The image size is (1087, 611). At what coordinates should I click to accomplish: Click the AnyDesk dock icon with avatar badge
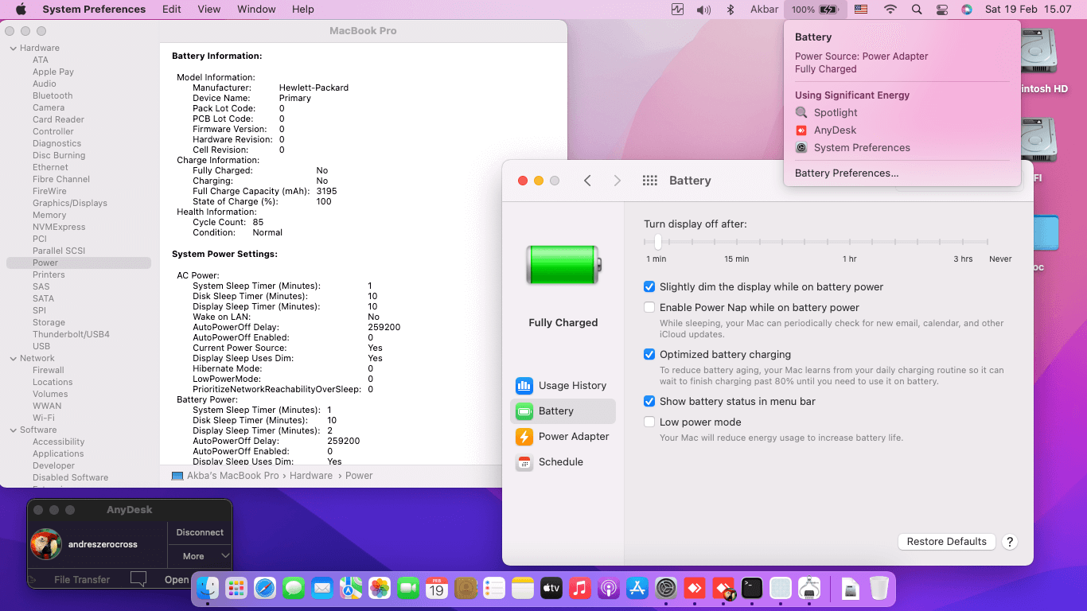(723, 588)
